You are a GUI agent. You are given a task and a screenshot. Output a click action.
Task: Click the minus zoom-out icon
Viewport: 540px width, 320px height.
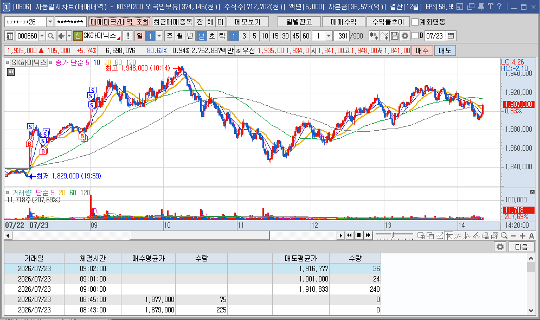coord(513,235)
